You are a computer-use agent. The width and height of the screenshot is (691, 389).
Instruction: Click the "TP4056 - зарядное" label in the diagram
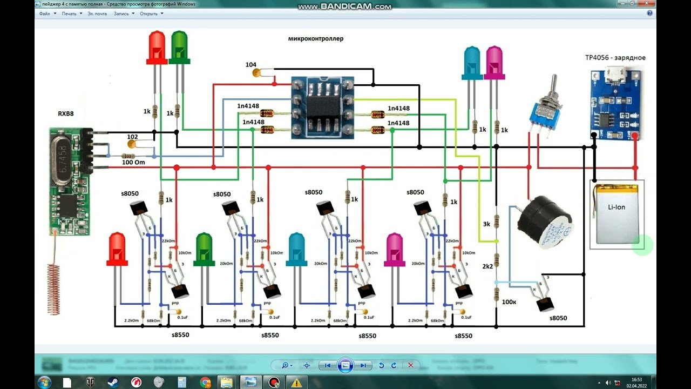pyautogui.click(x=615, y=57)
